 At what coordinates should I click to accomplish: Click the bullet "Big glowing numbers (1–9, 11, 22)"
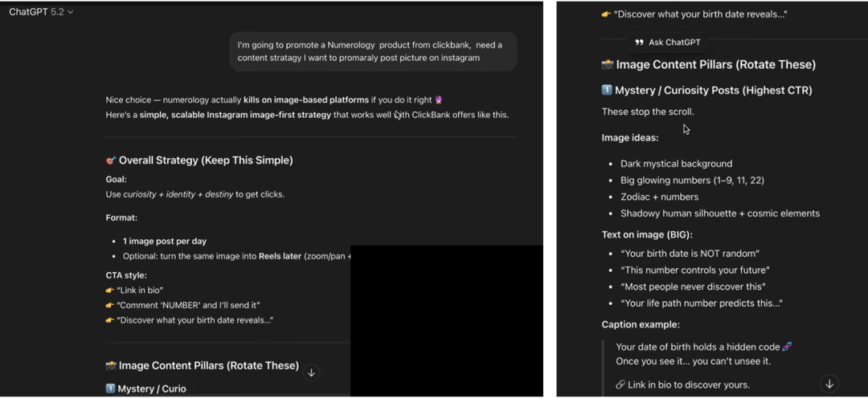693,181
